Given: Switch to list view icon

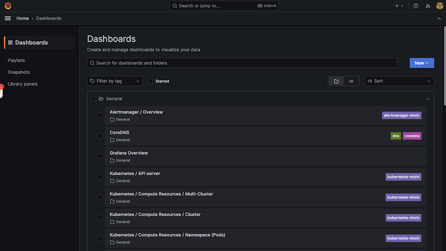Looking at the screenshot, I should [x=351, y=81].
